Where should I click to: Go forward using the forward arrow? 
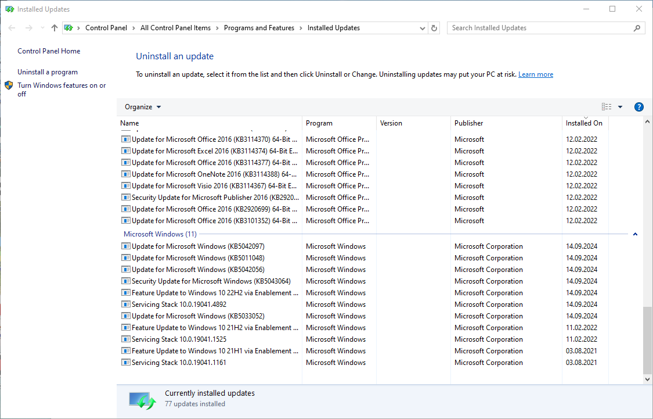pos(29,28)
